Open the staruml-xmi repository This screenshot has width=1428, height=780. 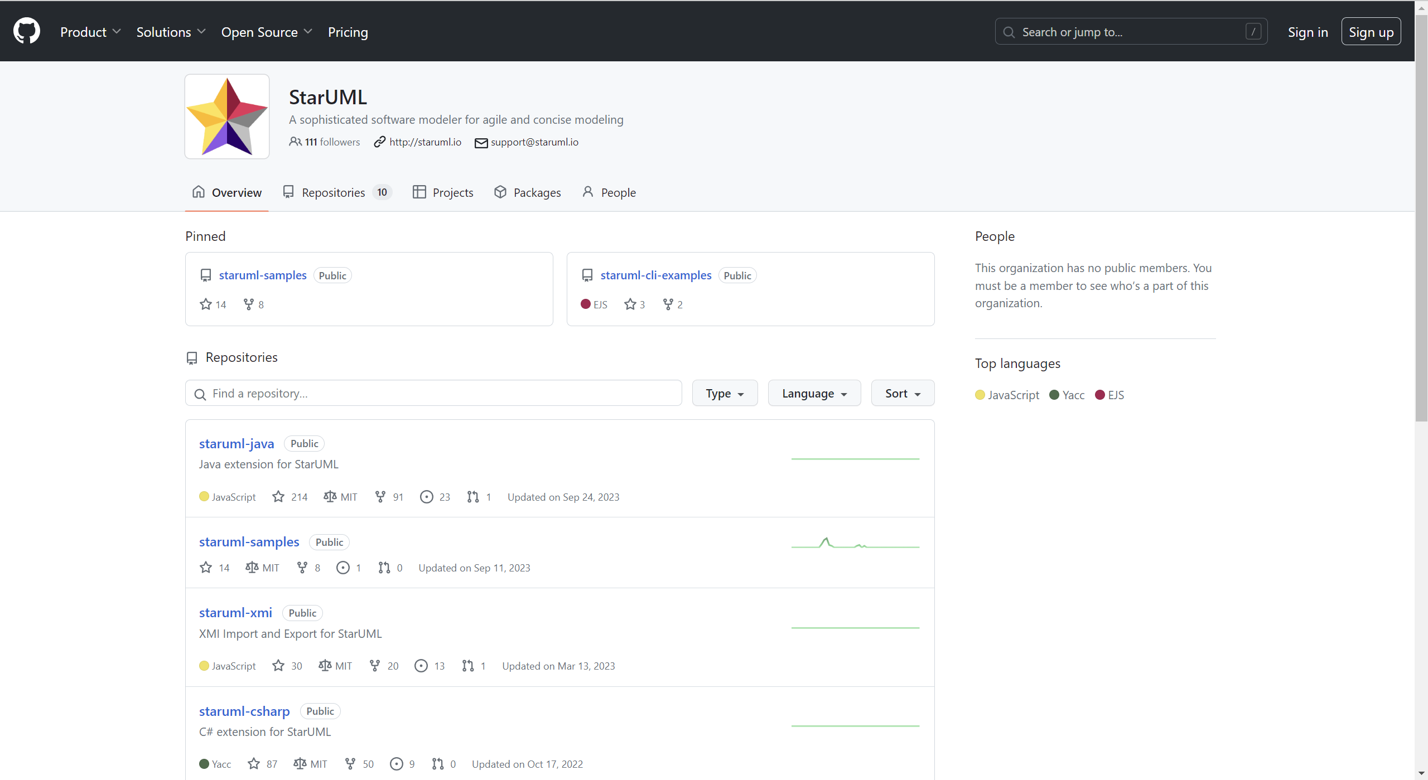click(x=235, y=613)
